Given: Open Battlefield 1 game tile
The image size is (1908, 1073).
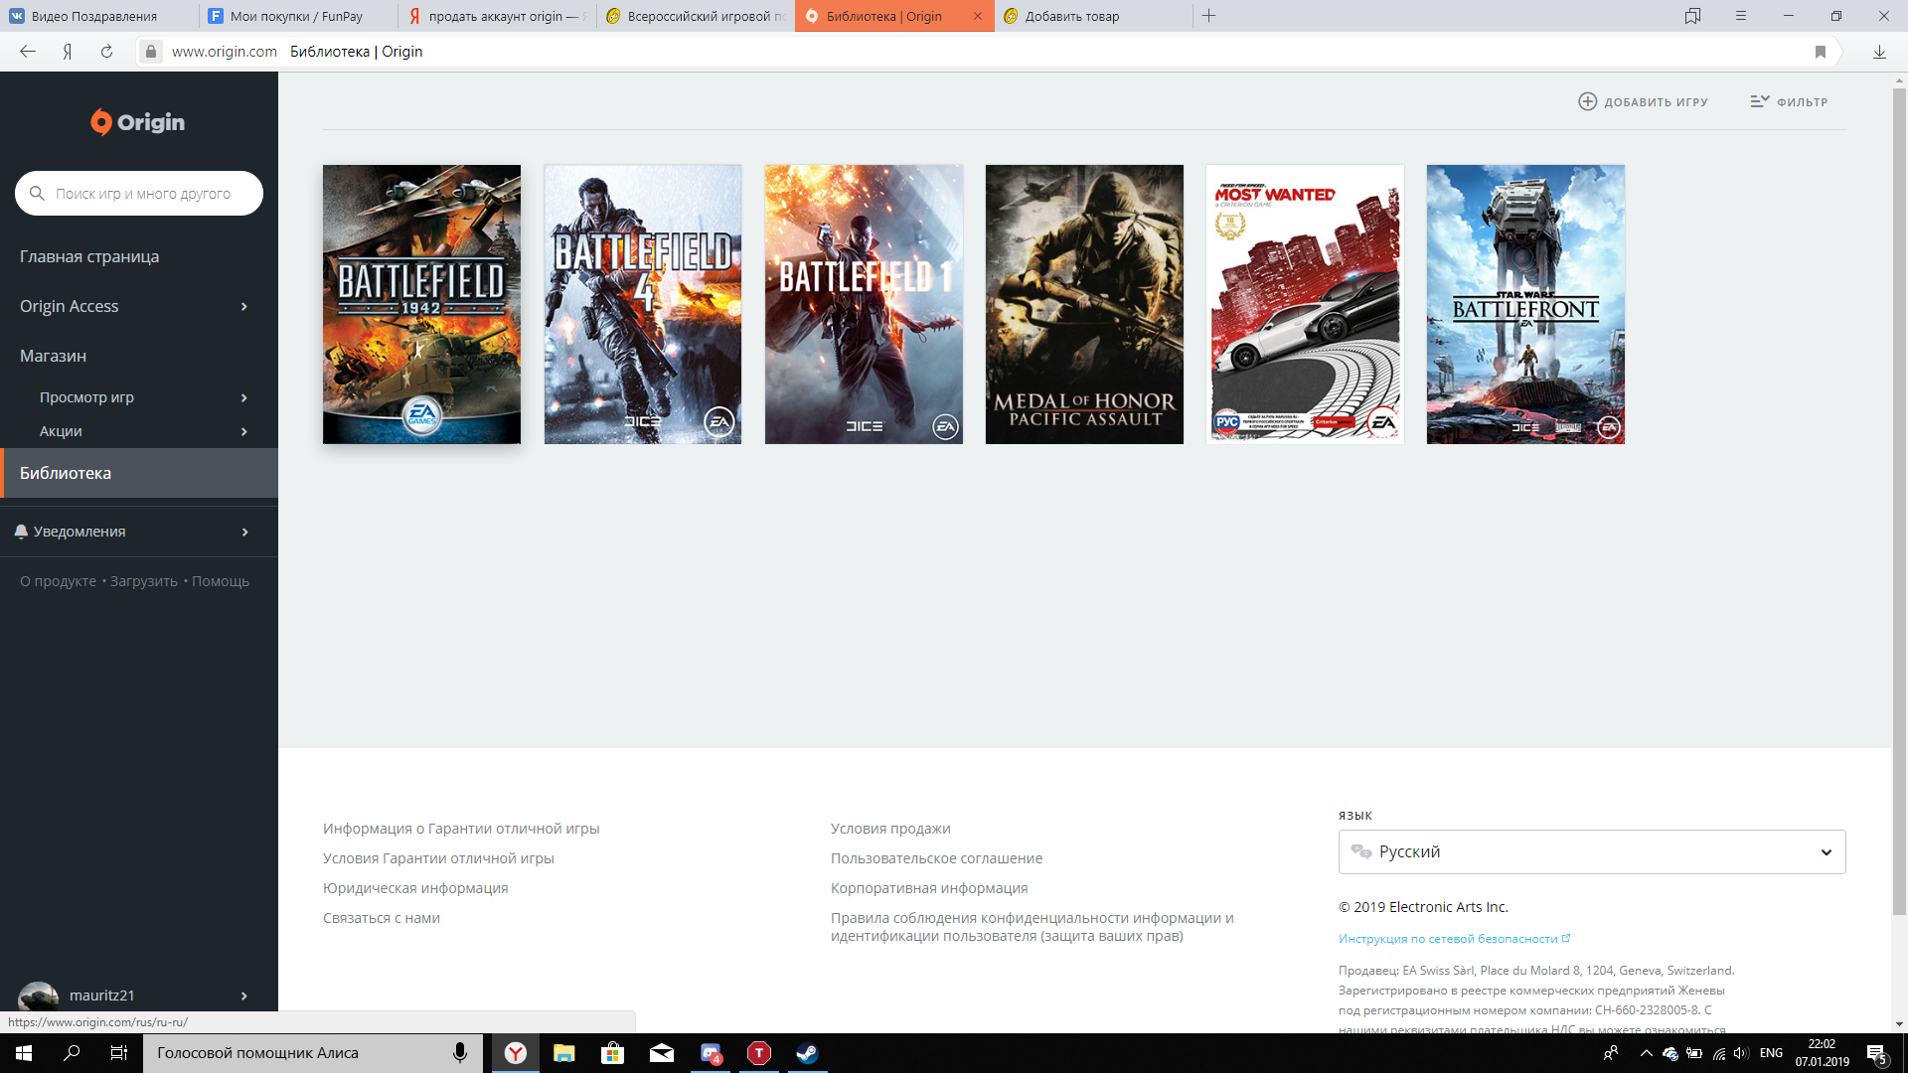Looking at the screenshot, I should point(864,304).
